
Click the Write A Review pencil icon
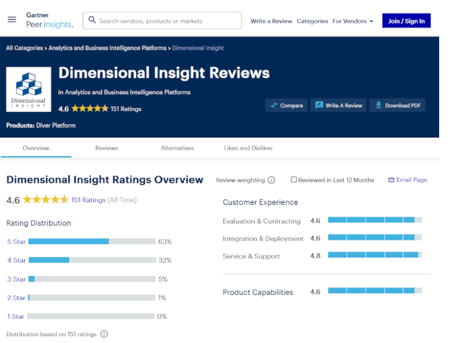pos(319,105)
